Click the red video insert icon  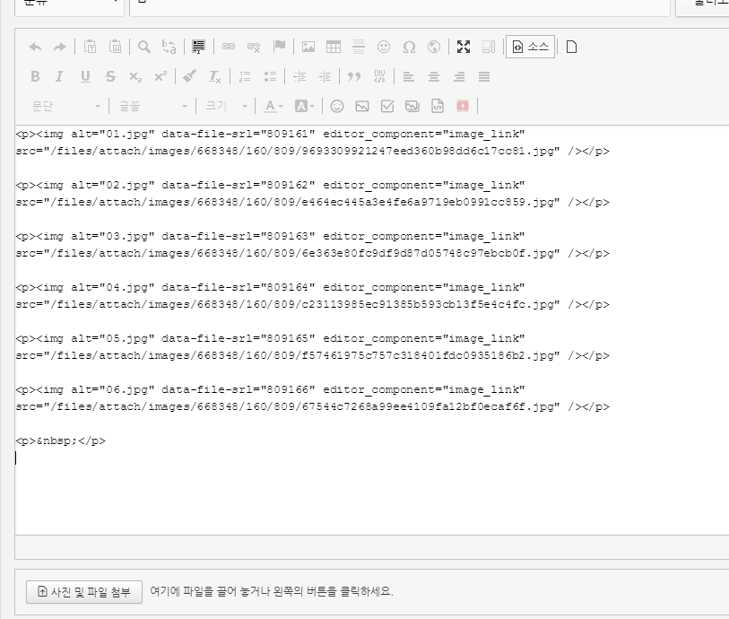pos(463,106)
